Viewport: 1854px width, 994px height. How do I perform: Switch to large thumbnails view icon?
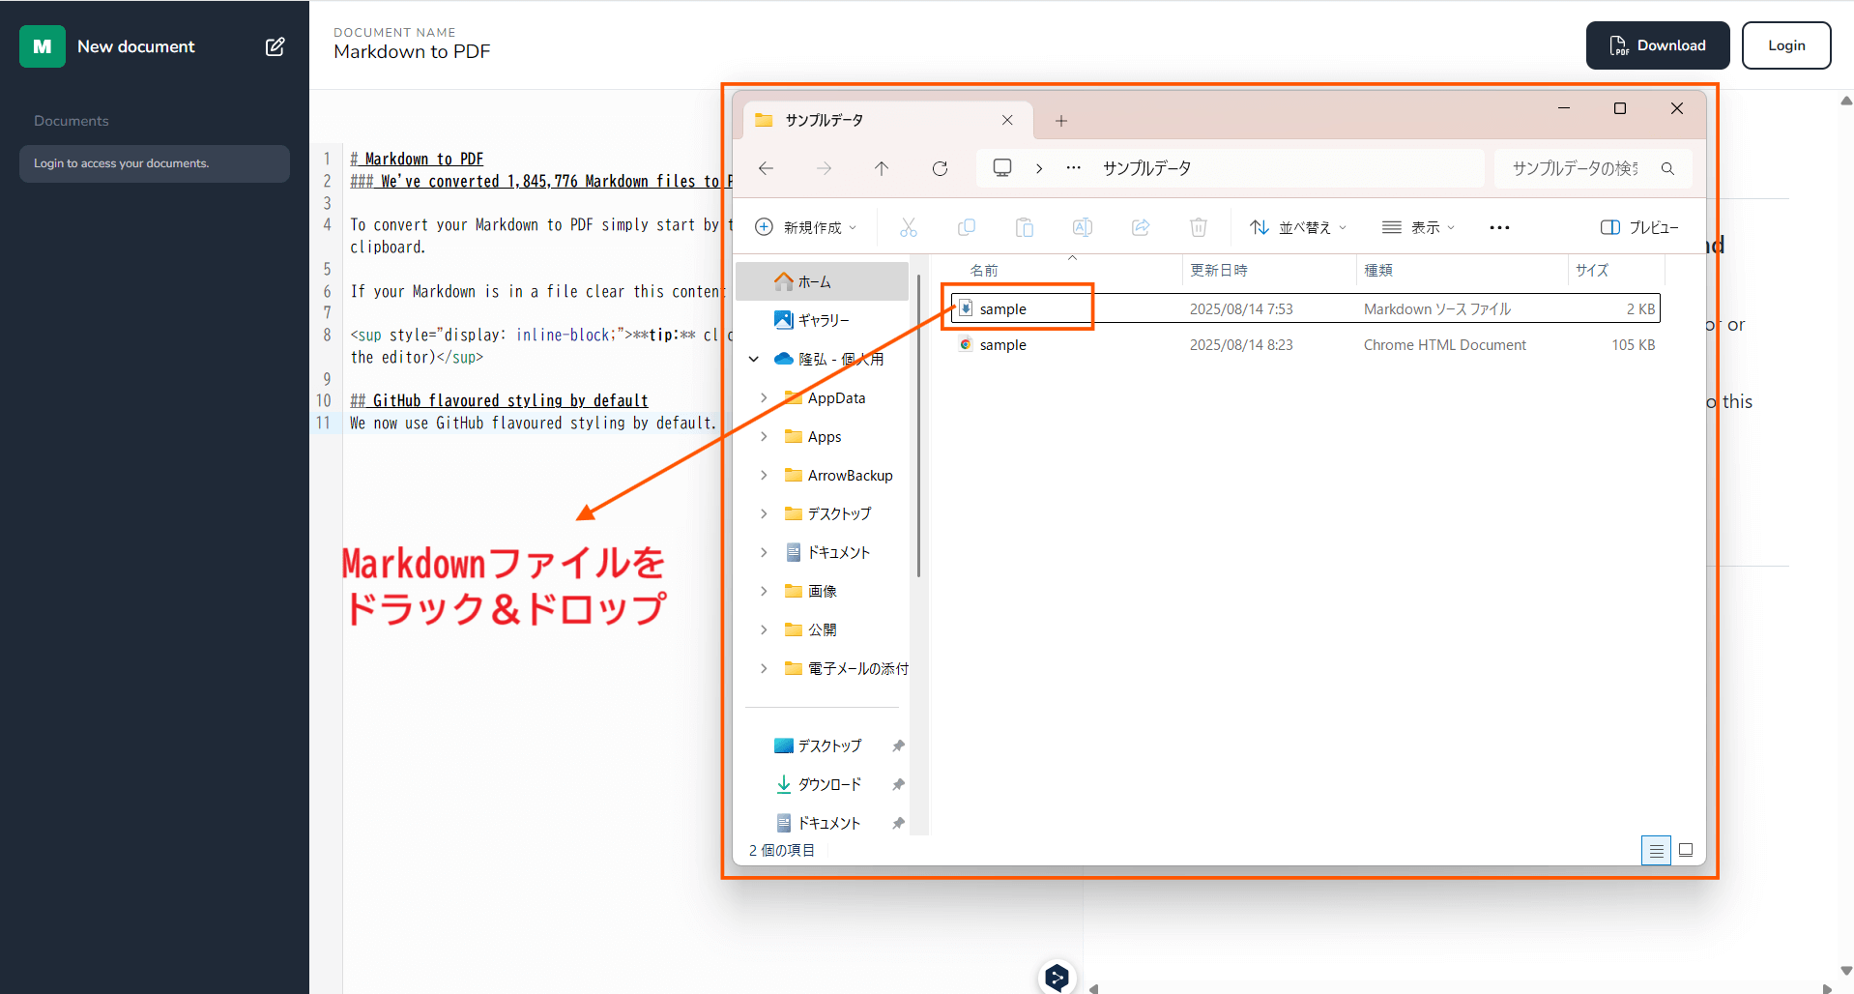tap(1686, 850)
